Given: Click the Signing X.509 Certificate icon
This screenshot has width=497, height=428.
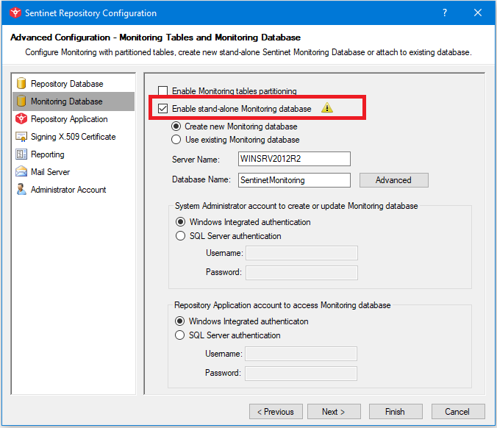Looking at the screenshot, I should 21,137.
